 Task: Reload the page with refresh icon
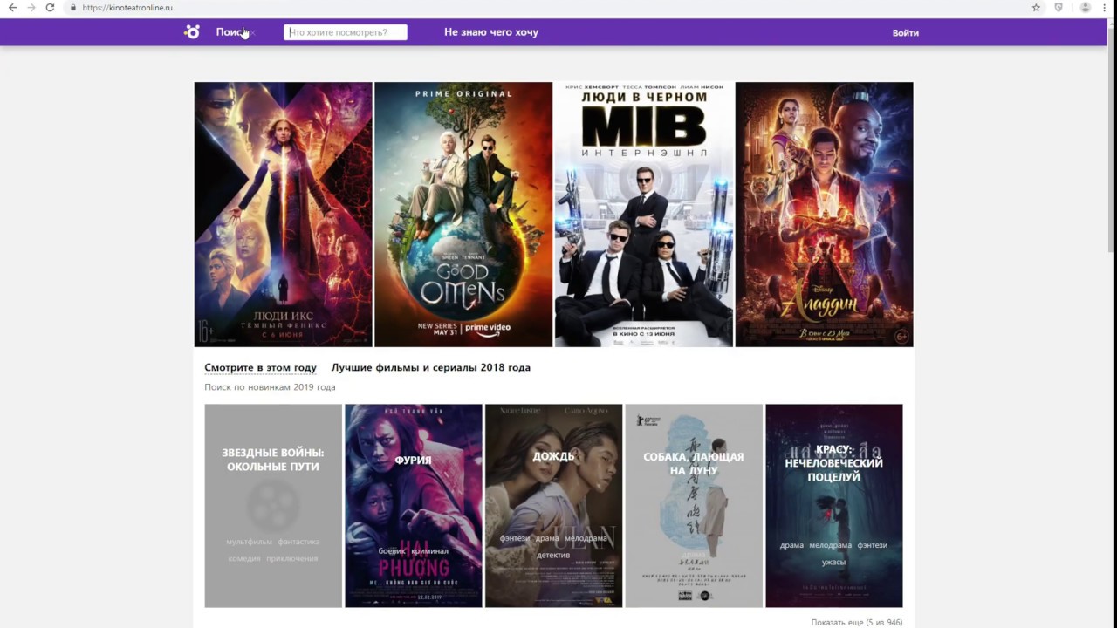[50, 8]
